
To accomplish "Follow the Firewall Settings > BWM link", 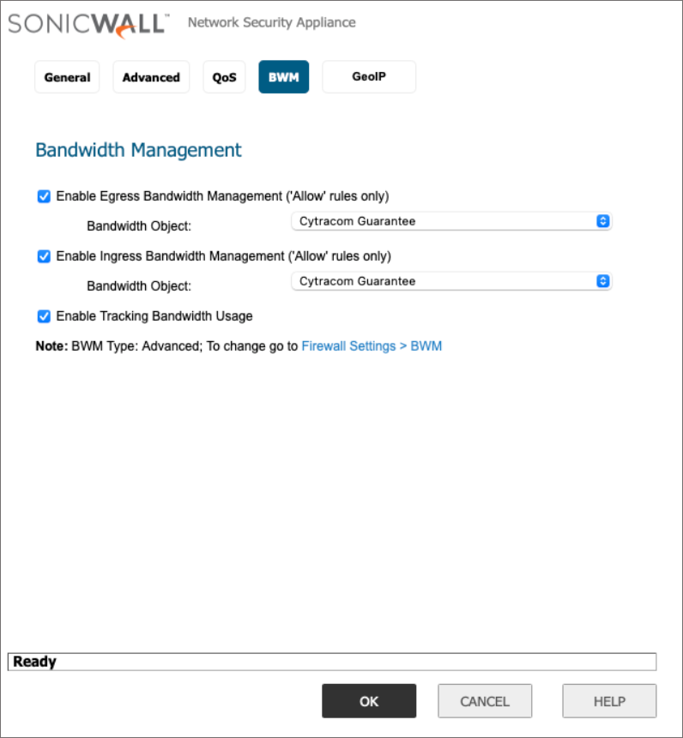I will pyautogui.click(x=372, y=346).
